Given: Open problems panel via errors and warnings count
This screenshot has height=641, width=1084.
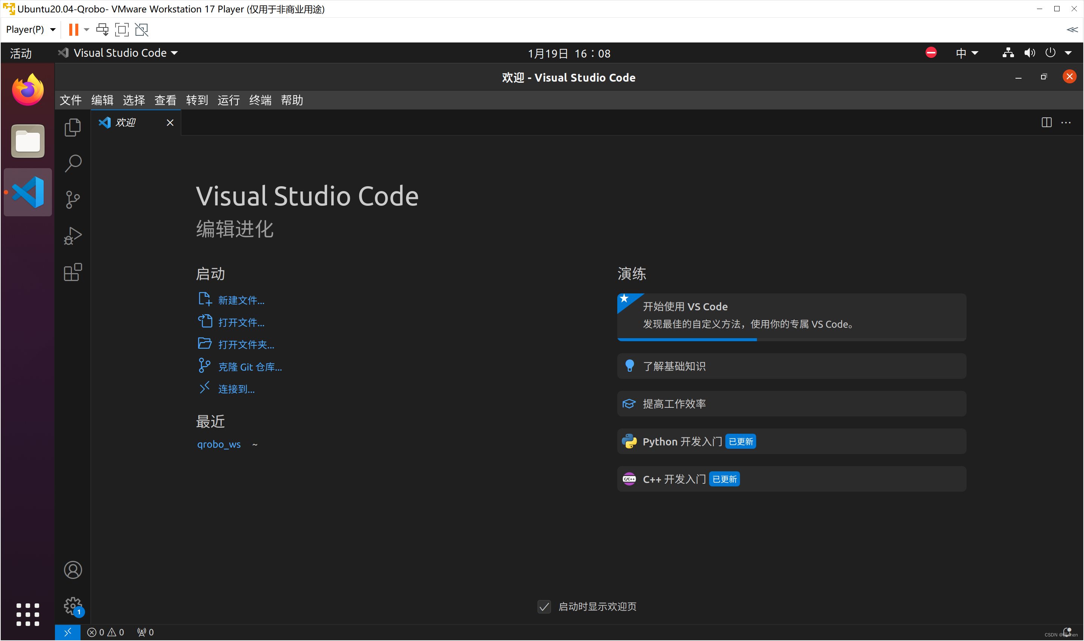Looking at the screenshot, I should point(105,632).
